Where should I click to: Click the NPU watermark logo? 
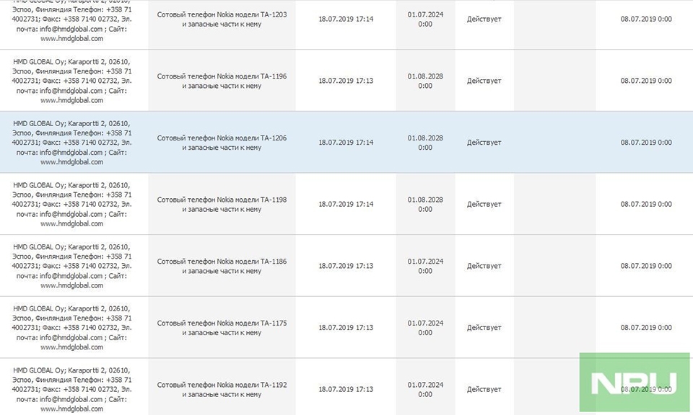pos(635,382)
